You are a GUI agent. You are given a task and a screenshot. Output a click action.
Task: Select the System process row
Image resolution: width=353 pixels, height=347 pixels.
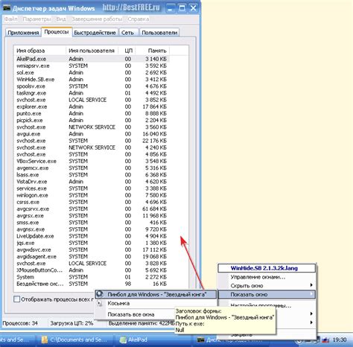pos(92,277)
